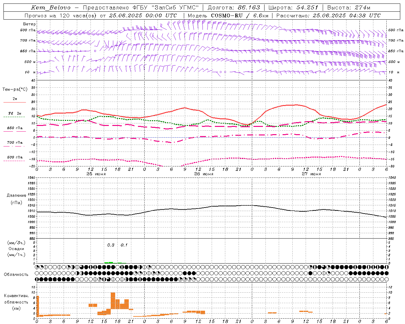
Task: Click the '850 гПа' temperature legend entry
Action: 15,128
